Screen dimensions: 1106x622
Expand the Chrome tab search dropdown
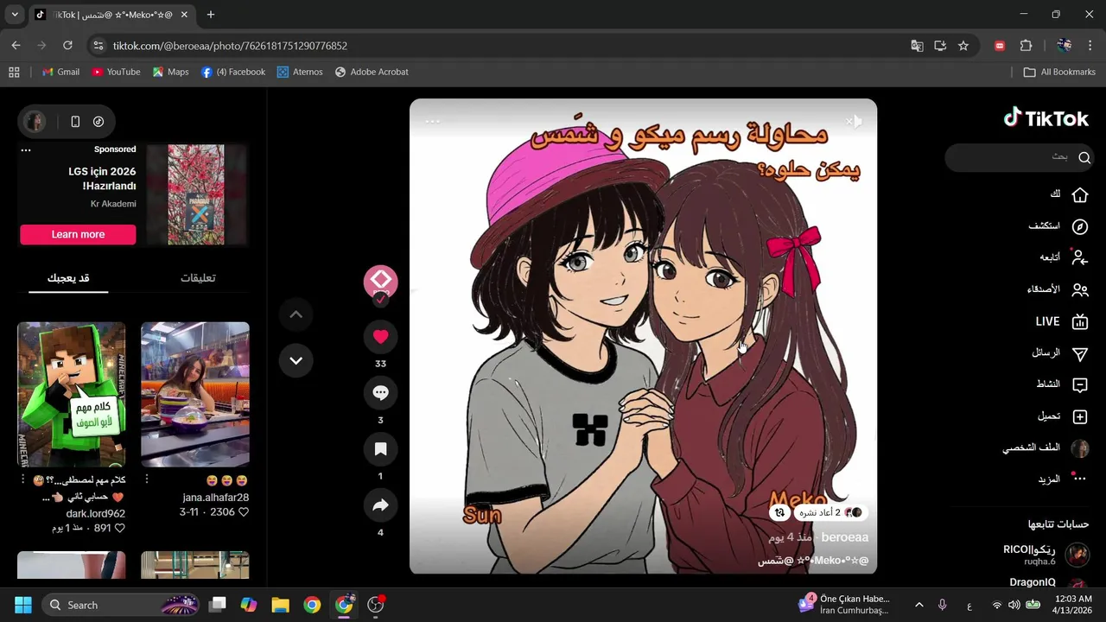click(x=15, y=15)
